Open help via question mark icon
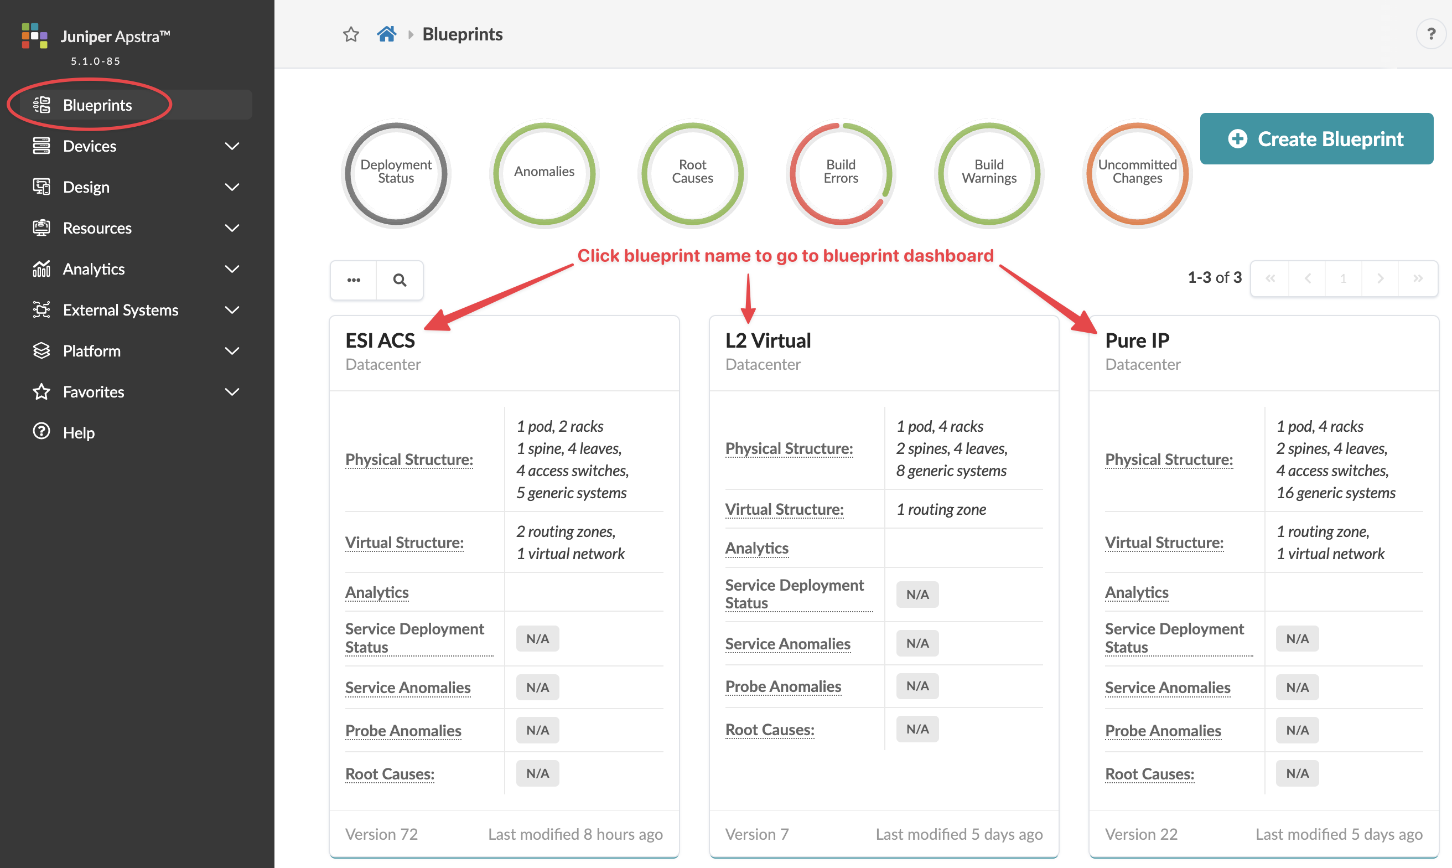 [x=1430, y=34]
